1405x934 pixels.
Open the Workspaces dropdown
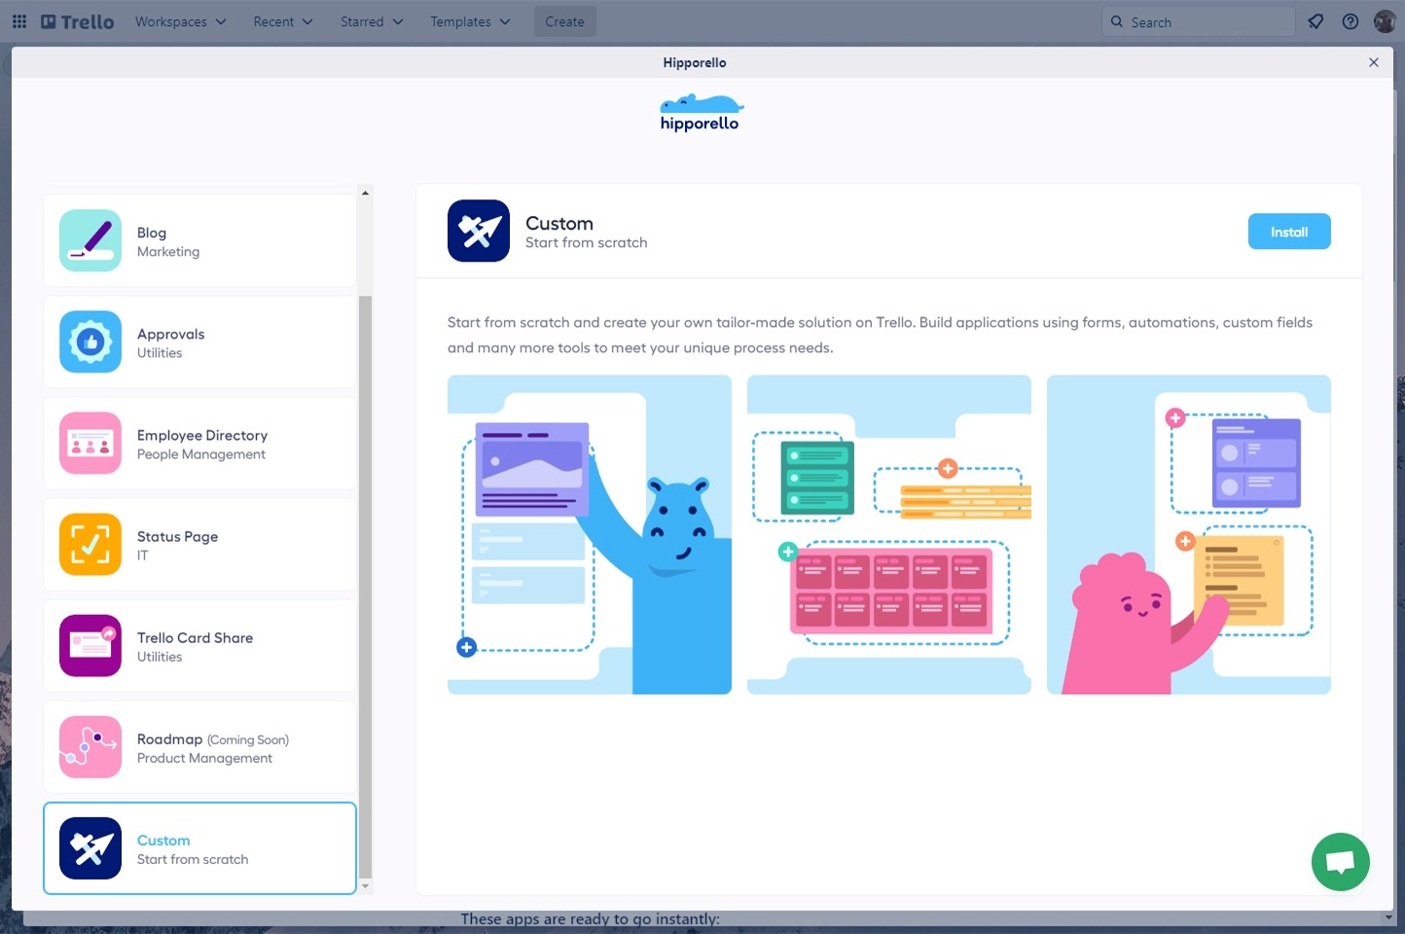tap(180, 21)
